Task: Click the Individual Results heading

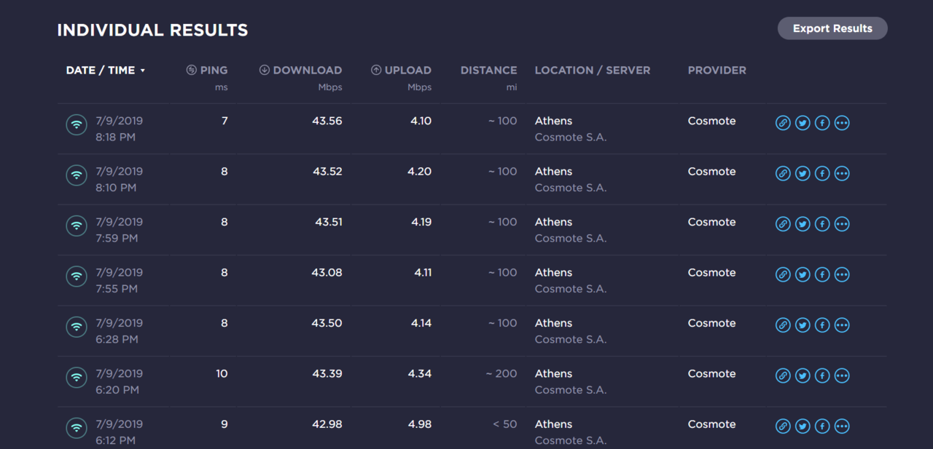Action: click(152, 31)
